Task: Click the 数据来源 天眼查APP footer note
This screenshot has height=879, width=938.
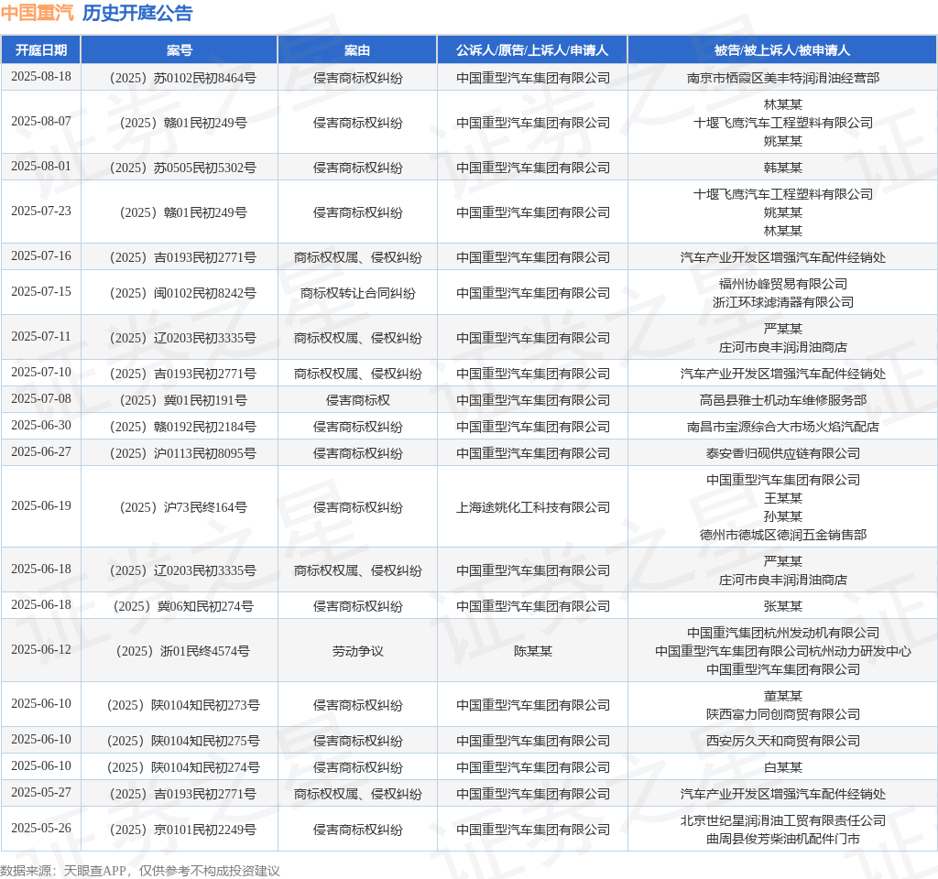Action: pyautogui.click(x=139, y=872)
